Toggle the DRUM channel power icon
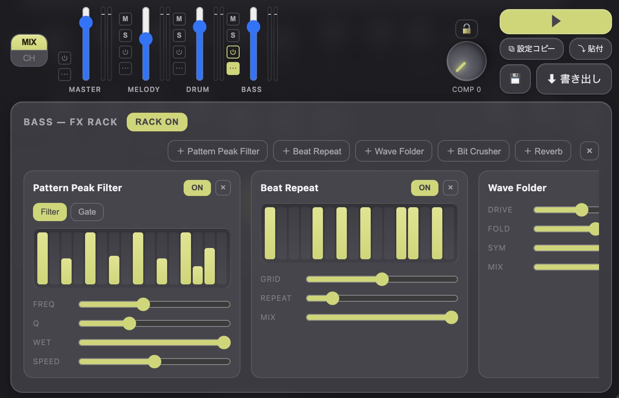This screenshot has width=619, height=398. [179, 52]
